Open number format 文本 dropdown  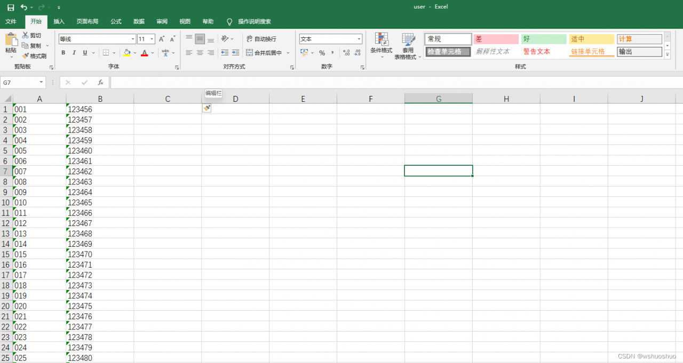[359, 39]
